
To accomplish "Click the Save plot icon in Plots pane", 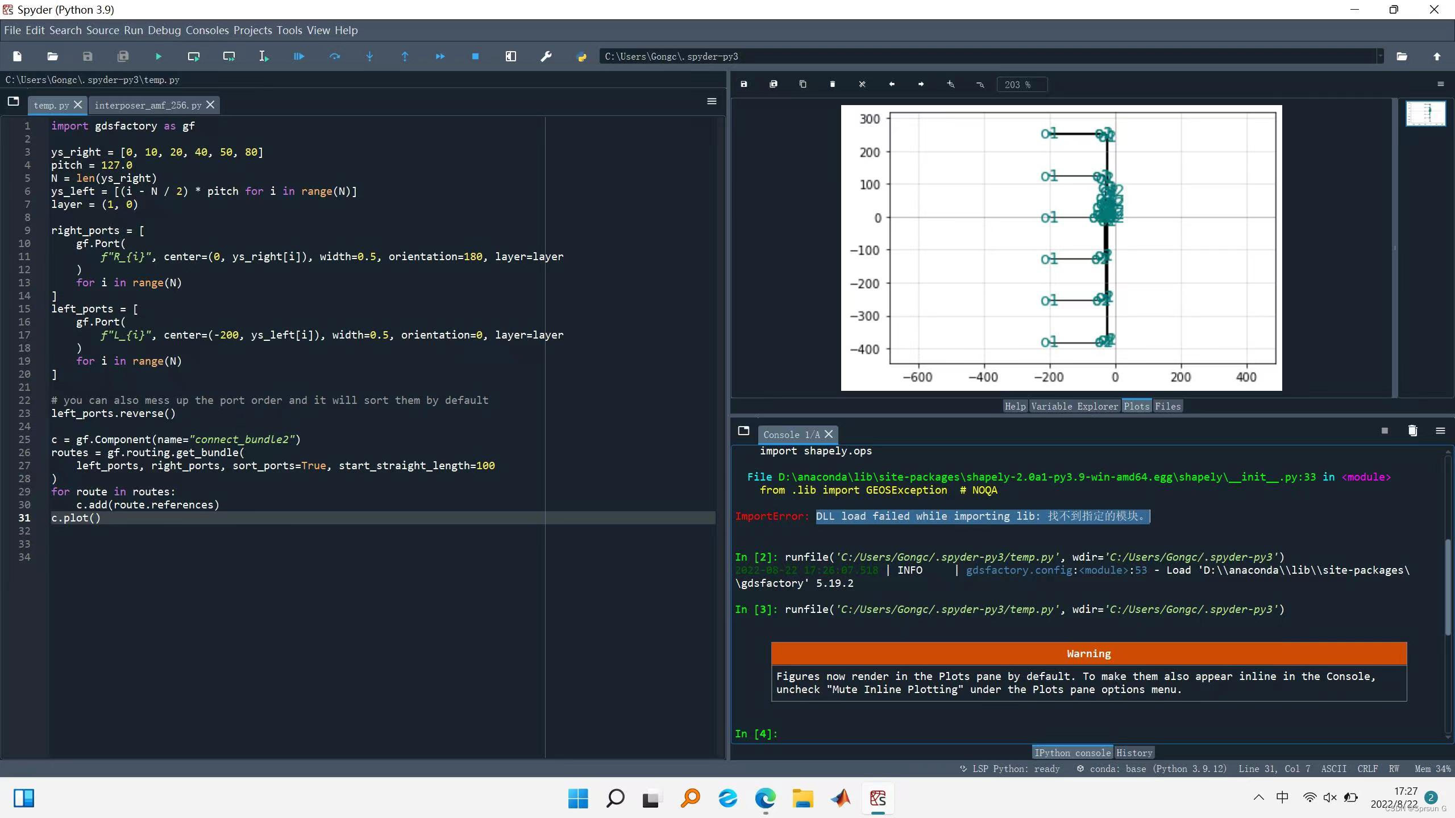I will pyautogui.click(x=743, y=84).
